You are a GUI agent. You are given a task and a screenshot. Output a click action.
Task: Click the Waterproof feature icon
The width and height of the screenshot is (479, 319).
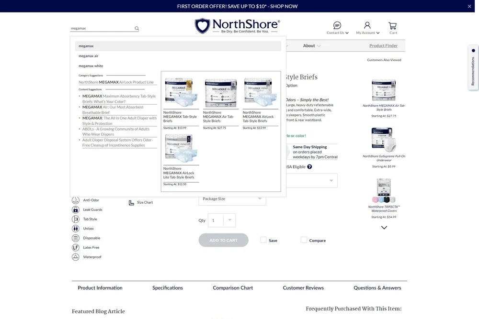(x=76, y=257)
